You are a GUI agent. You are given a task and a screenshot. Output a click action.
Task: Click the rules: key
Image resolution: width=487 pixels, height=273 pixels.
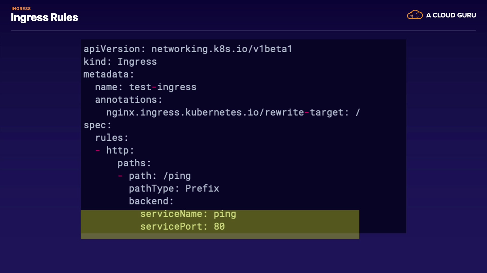point(112,138)
